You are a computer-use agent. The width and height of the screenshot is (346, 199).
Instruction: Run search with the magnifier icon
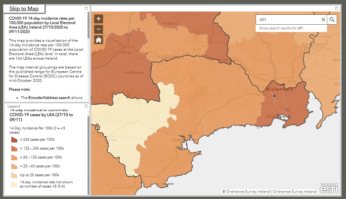pos(333,20)
